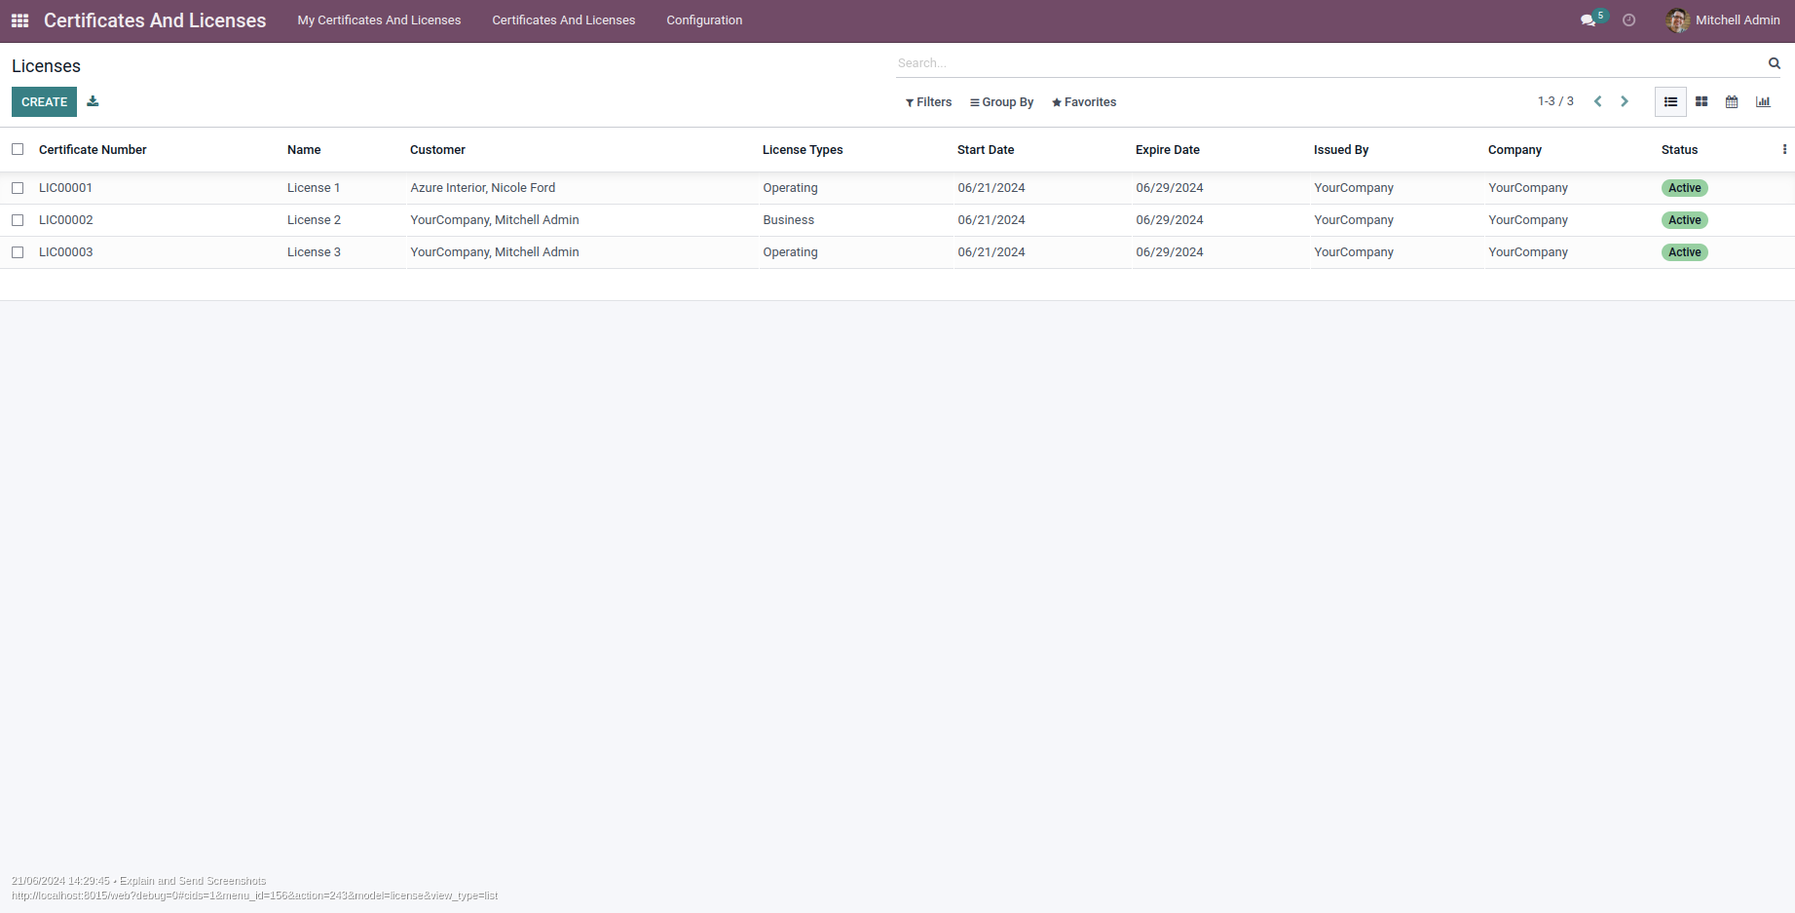Click the Create button
1795x913 pixels.
click(x=44, y=101)
